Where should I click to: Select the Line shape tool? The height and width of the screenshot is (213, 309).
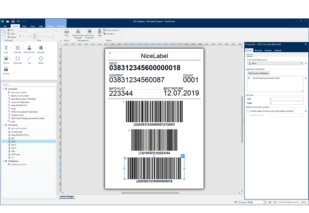29,60
